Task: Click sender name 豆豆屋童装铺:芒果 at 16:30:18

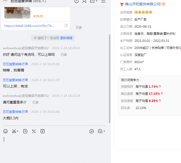Action: click(15, 64)
